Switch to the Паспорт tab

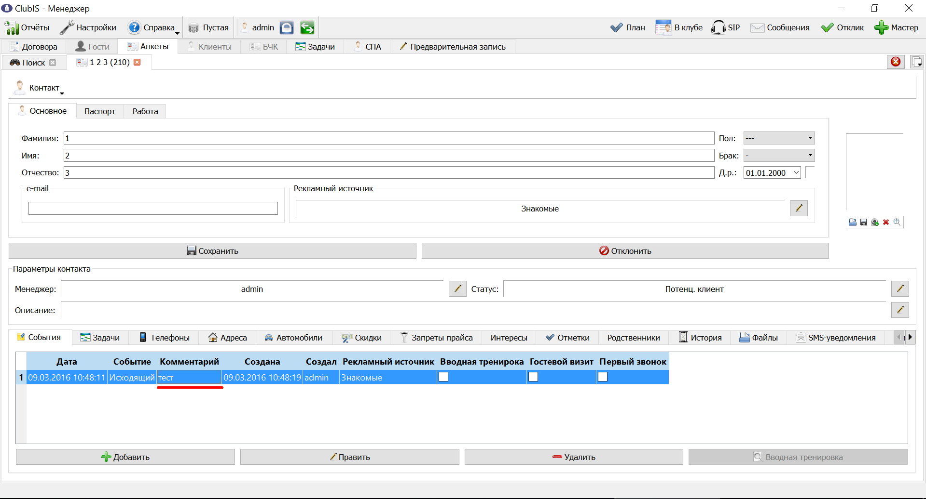100,111
